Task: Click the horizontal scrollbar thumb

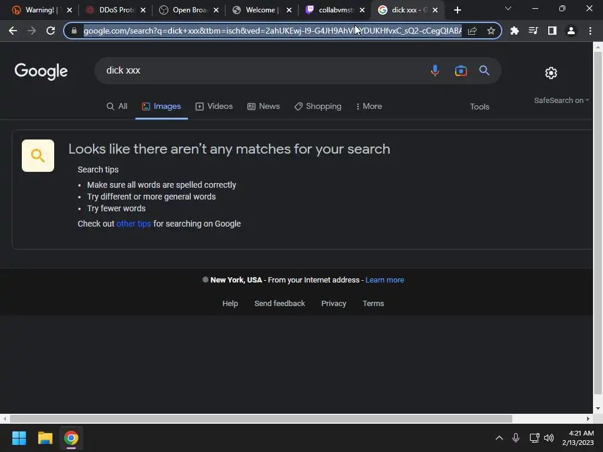Action: [x=261, y=418]
